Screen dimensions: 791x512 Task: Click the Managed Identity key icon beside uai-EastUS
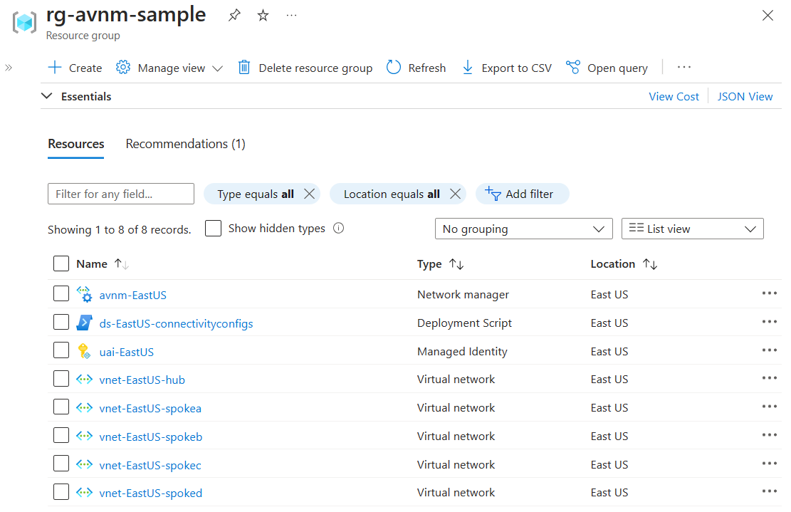[84, 350]
